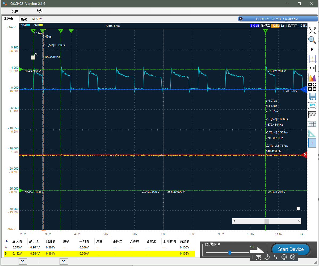Click the sine waveform display icon
Viewport: 319px width, 266px height.
[312, 115]
